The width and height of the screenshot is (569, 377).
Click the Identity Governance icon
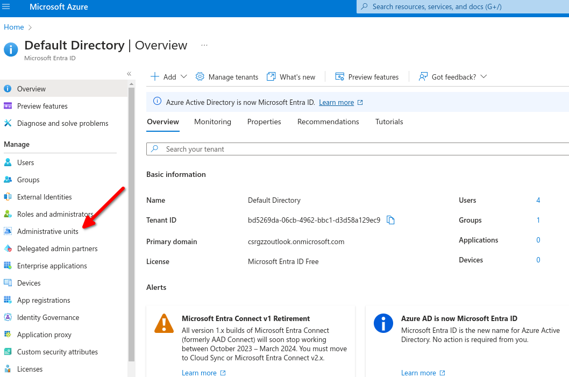(8, 317)
